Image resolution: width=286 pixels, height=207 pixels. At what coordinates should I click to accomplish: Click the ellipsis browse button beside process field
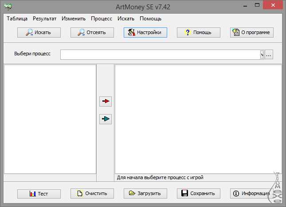[269, 54]
